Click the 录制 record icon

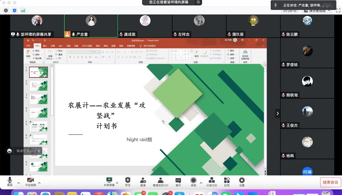point(193,180)
